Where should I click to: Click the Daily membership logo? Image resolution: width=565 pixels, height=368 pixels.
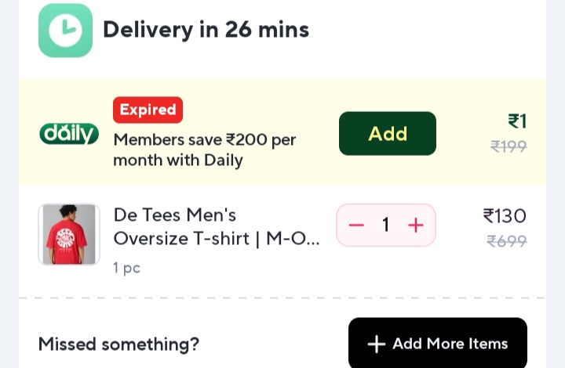(69, 134)
